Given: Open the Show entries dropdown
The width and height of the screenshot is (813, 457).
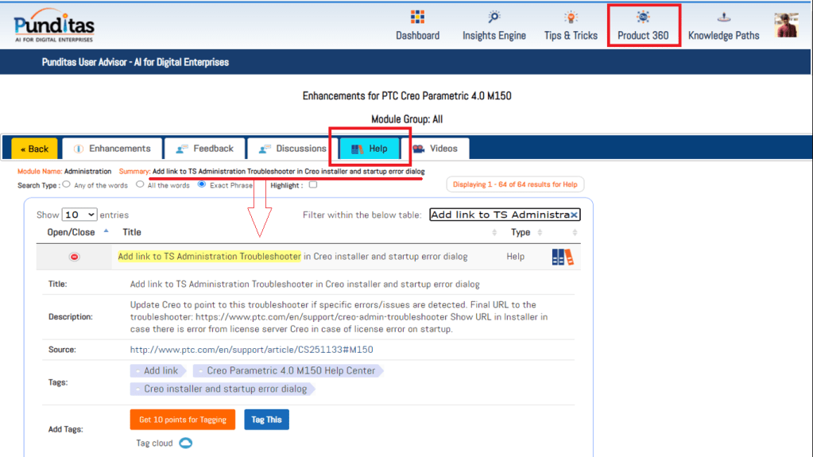Looking at the screenshot, I should pyautogui.click(x=79, y=215).
